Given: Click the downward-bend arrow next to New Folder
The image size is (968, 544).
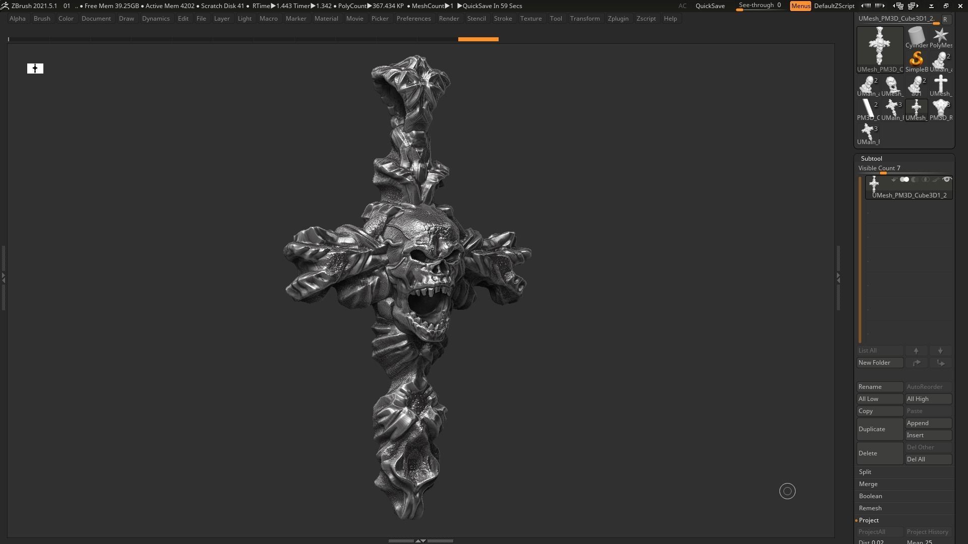Looking at the screenshot, I should [940, 363].
